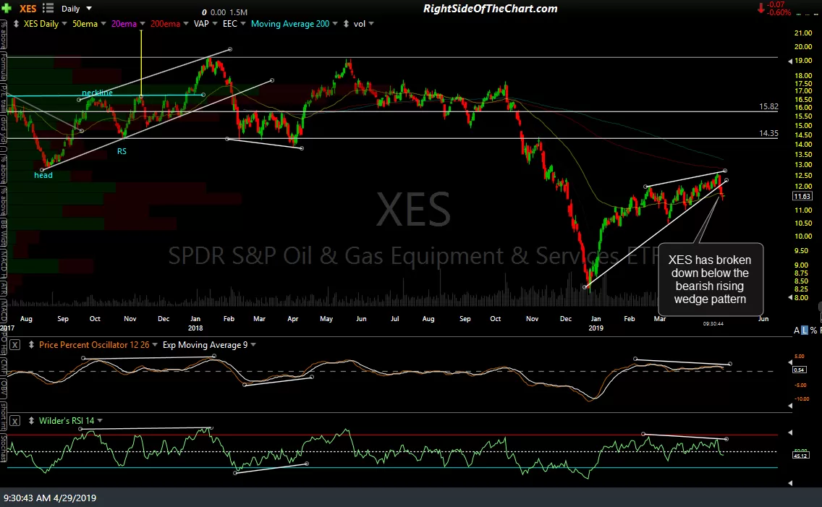Click the RSI value tag 45.12
The width and height of the screenshot is (822, 507).
pyautogui.click(x=800, y=455)
